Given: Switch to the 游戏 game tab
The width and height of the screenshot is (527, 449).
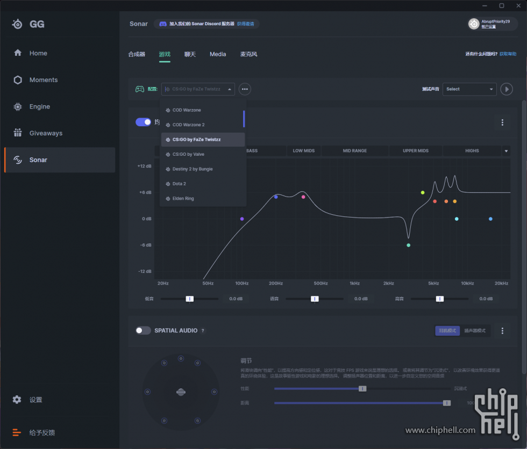Looking at the screenshot, I should (x=165, y=54).
